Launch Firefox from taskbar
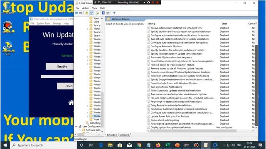Screen dimensions: 266x149 158,145
